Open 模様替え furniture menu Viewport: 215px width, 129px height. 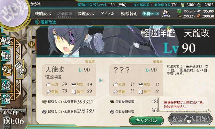pos(129,13)
